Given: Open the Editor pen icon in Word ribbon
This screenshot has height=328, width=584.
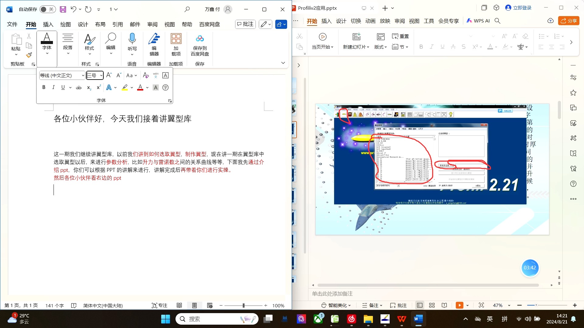Looking at the screenshot, I should coord(154,39).
